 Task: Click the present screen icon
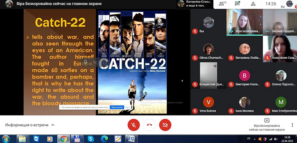pos(267,121)
